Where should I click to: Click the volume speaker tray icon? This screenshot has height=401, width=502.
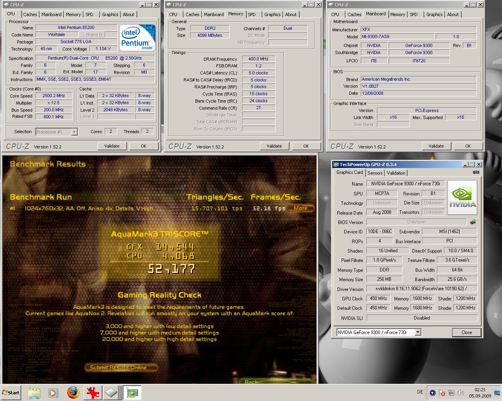click(461, 393)
